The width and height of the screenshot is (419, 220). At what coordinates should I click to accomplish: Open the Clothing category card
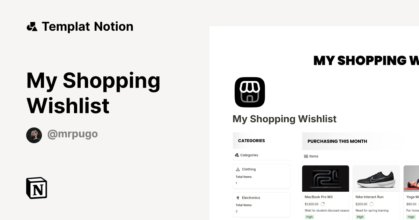pos(262,176)
